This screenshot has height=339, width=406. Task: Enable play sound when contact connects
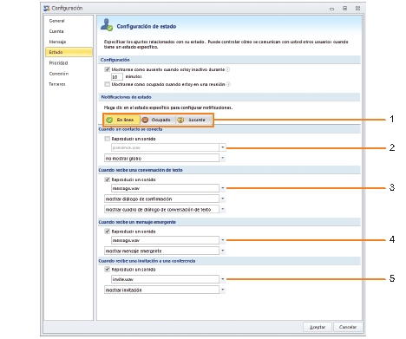108,139
